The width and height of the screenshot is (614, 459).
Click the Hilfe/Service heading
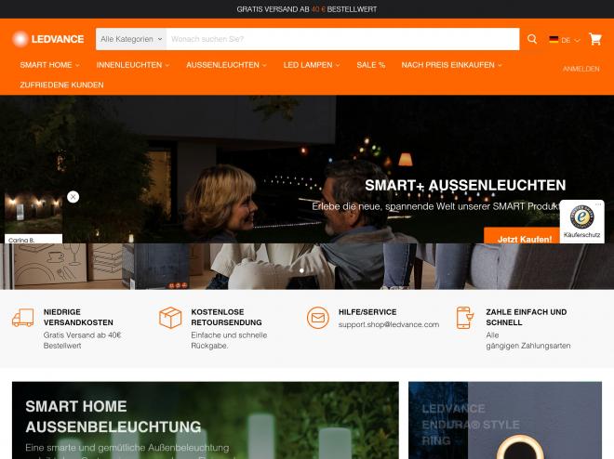pyautogui.click(x=367, y=312)
